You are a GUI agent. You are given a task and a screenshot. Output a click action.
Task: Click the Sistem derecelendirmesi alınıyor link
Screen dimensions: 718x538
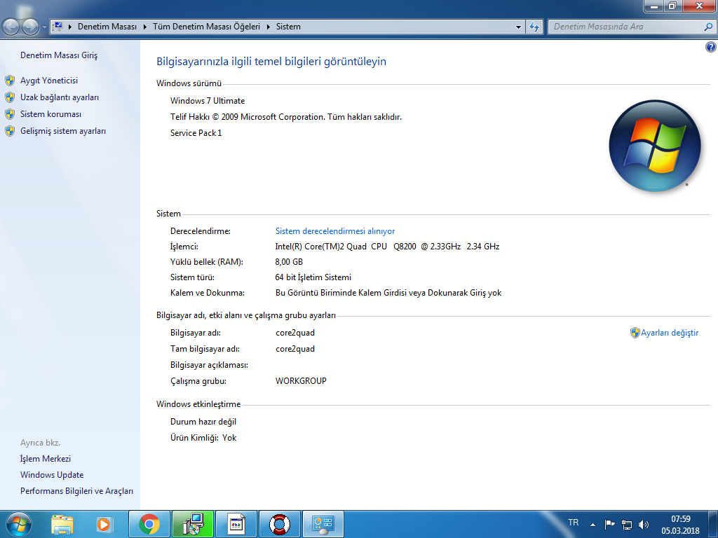click(x=335, y=231)
